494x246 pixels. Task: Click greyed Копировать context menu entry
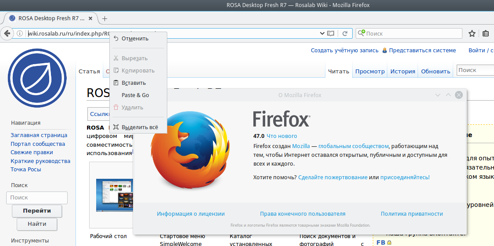138,71
